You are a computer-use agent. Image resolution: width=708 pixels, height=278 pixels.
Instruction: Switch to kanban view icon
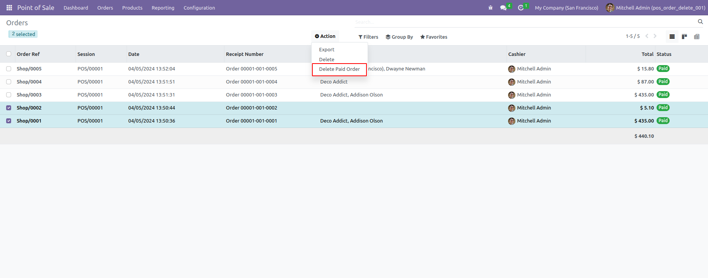click(684, 37)
